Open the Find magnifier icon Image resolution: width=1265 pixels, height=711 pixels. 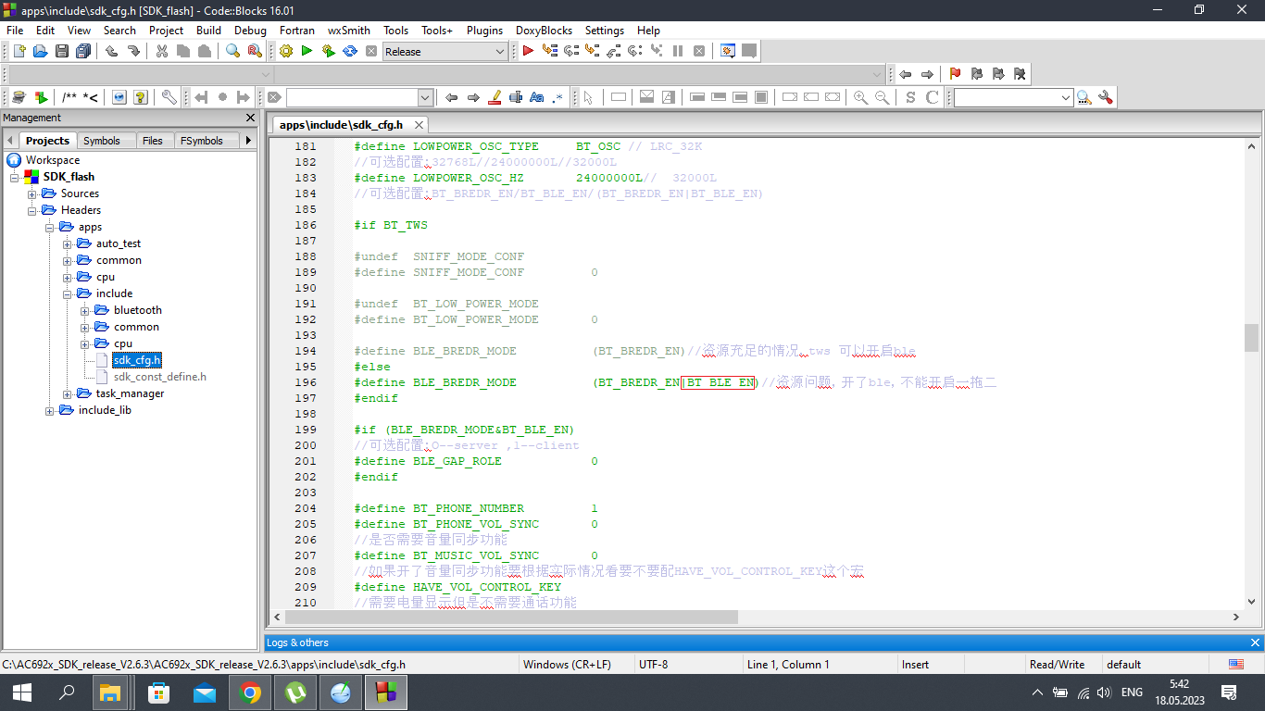[x=232, y=51]
